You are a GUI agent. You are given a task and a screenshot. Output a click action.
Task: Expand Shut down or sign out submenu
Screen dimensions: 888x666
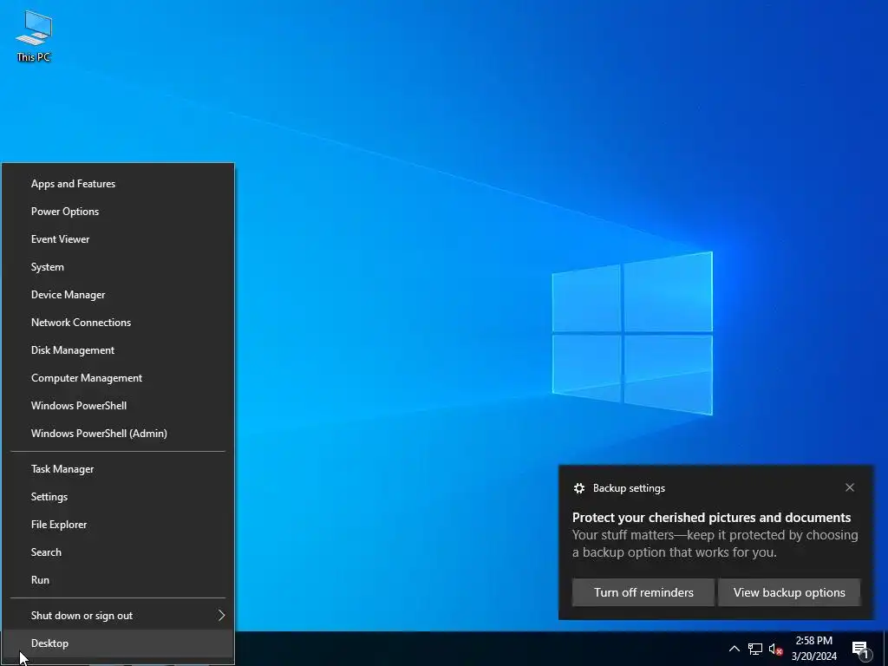118,616
